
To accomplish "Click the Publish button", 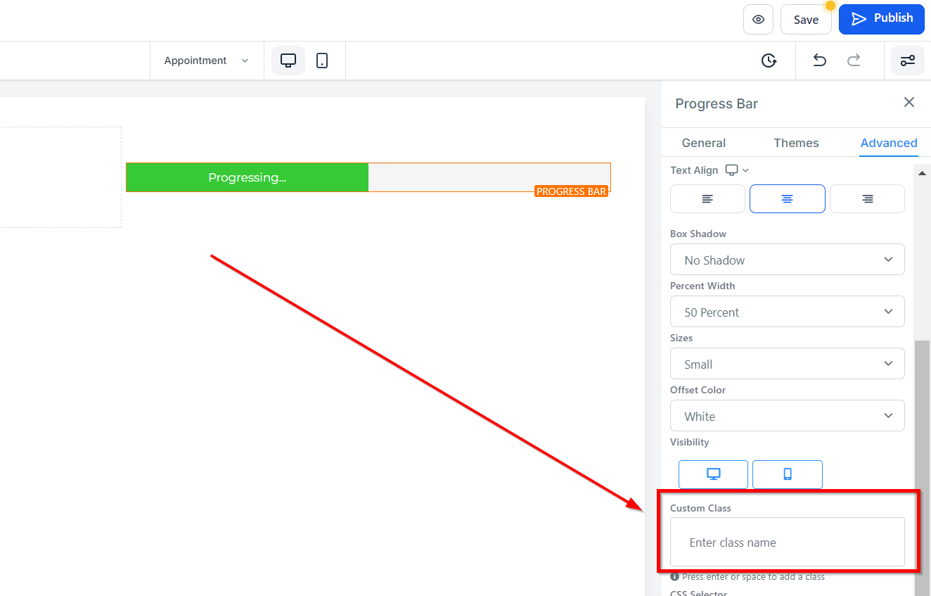I will pos(881,19).
